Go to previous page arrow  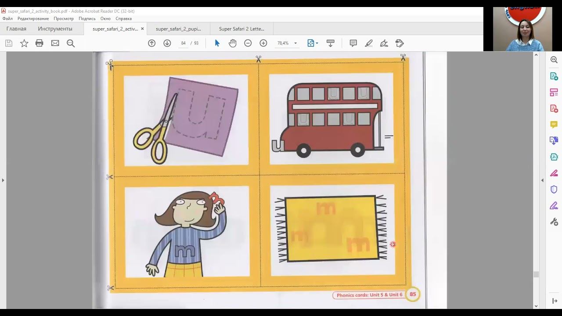pos(151,43)
